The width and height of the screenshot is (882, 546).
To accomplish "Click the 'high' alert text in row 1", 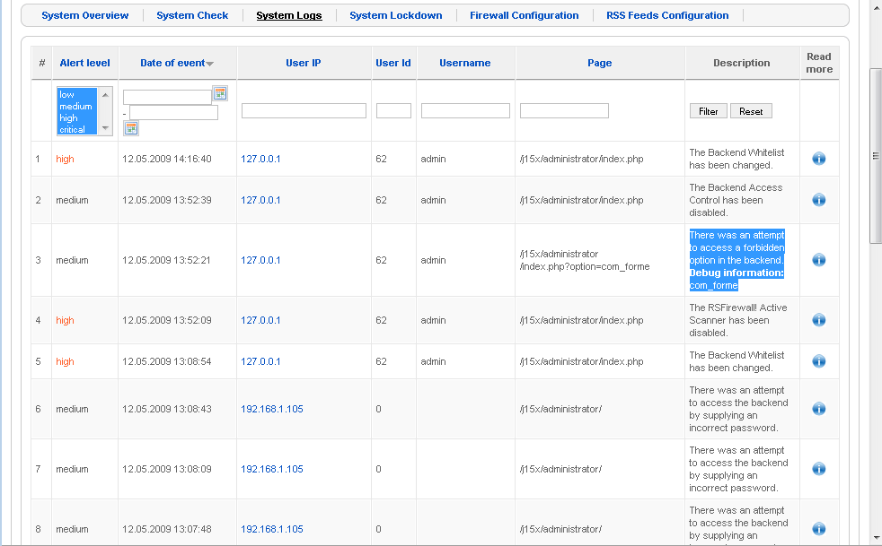I will (65, 159).
